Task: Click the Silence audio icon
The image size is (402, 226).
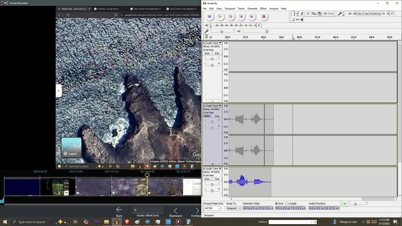Action: [x=331, y=14]
